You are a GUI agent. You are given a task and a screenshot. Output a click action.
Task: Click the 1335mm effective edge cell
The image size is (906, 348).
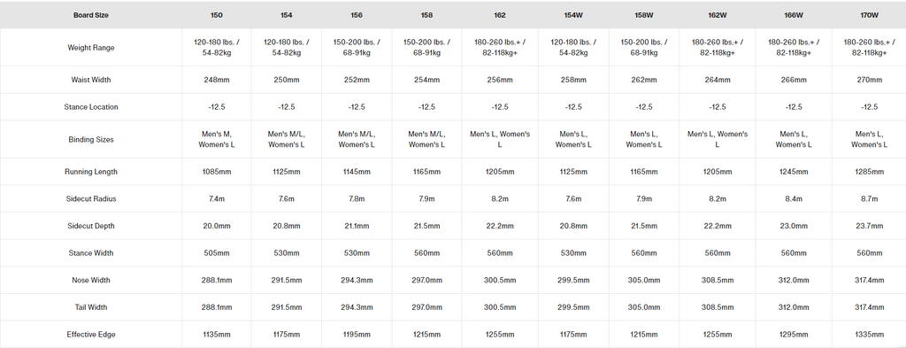click(x=869, y=335)
